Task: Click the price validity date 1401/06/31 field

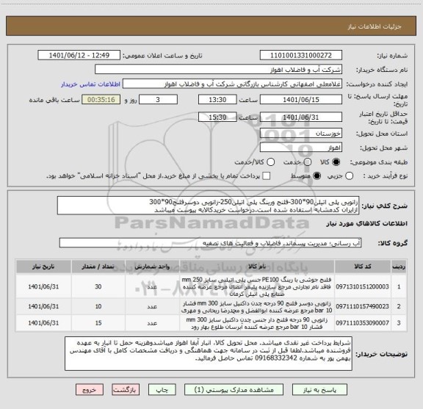Action: (x=301, y=117)
